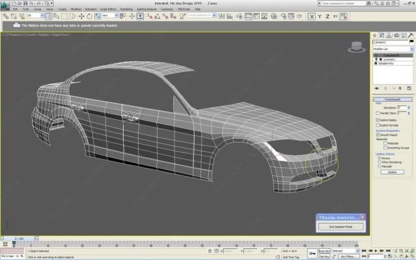Toggle the Isoline Display checkbox
The width and height of the screenshot is (416, 260).
[378, 120]
